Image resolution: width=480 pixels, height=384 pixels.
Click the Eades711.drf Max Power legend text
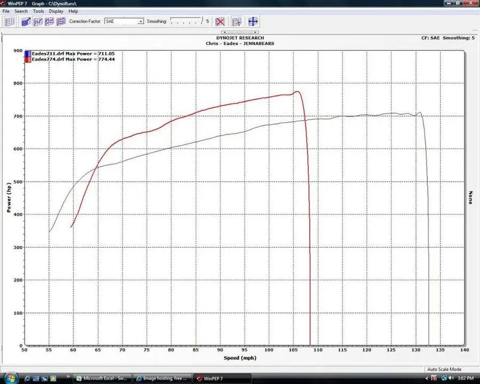pos(73,53)
